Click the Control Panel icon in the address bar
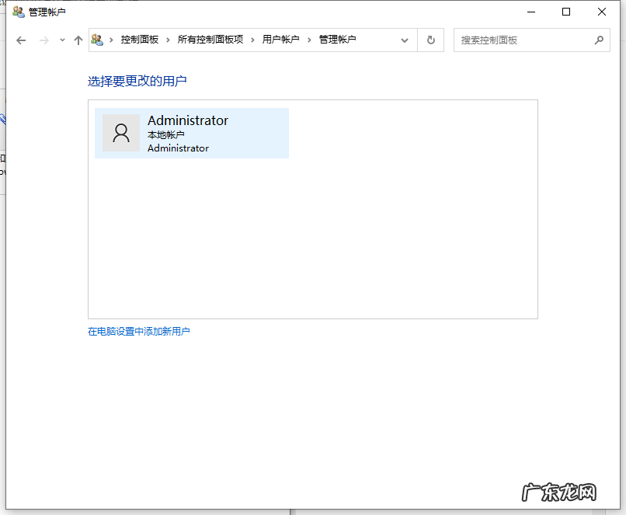The height and width of the screenshot is (515, 626). pyautogui.click(x=96, y=40)
